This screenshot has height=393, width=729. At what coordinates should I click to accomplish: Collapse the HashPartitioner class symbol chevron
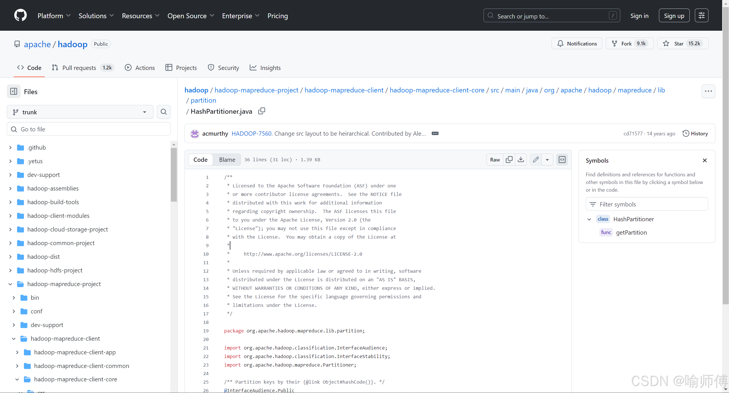pos(589,219)
